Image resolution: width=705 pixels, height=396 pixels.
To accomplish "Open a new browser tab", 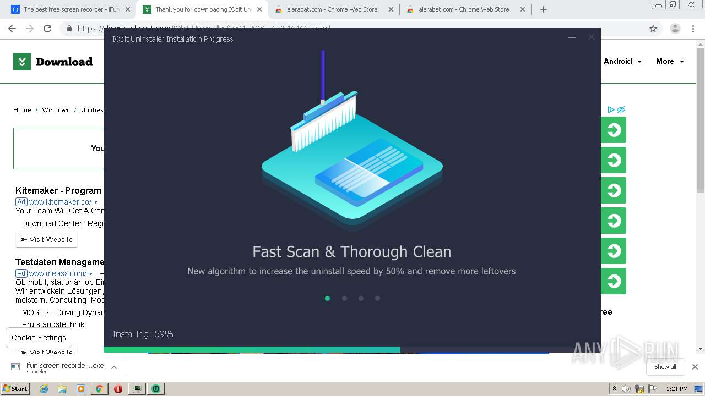I will click(x=544, y=9).
